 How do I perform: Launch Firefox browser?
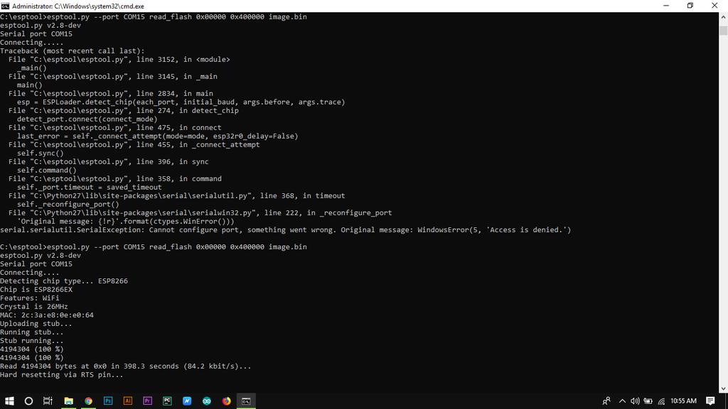pyautogui.click(x=226, y=400)
